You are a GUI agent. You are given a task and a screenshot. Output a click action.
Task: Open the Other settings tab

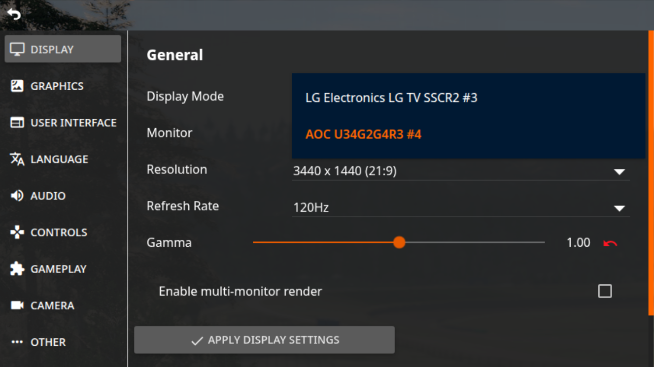48,342
